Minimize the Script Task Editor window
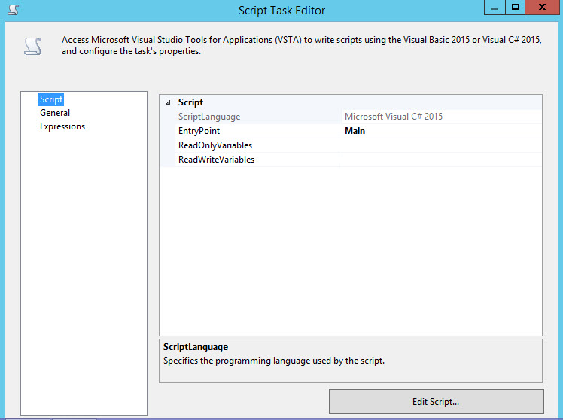Screen dimensions: 563x420 (495, 8)
